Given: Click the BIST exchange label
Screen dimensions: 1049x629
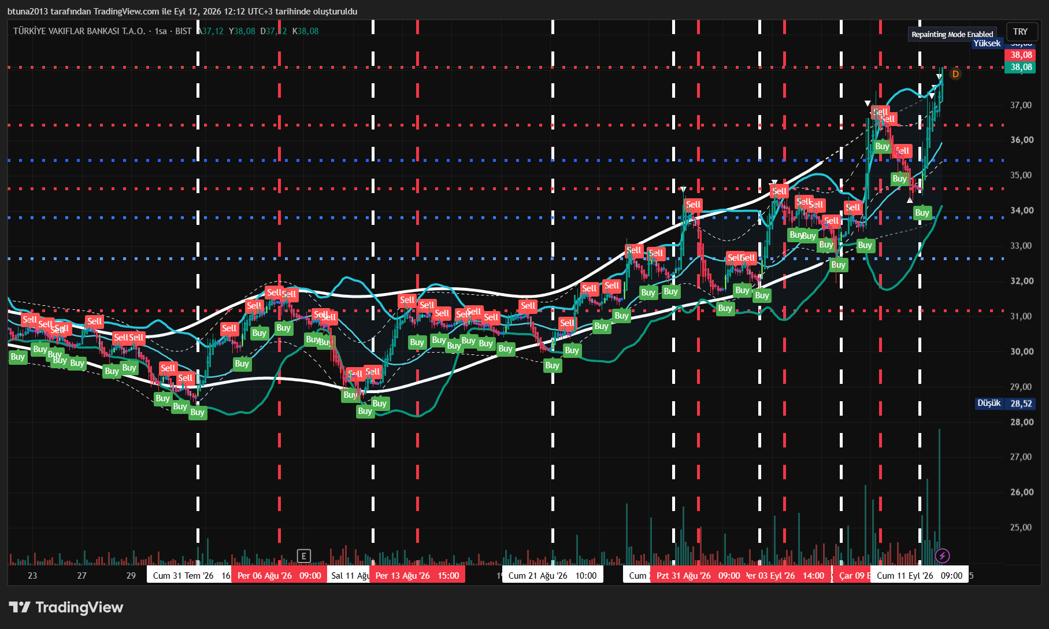Looking at the screenshot, I should tap(183, 31).
